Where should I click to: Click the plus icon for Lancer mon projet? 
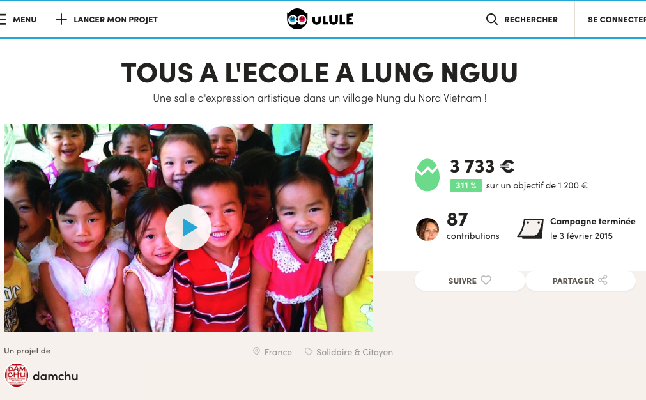pos(61,19)
